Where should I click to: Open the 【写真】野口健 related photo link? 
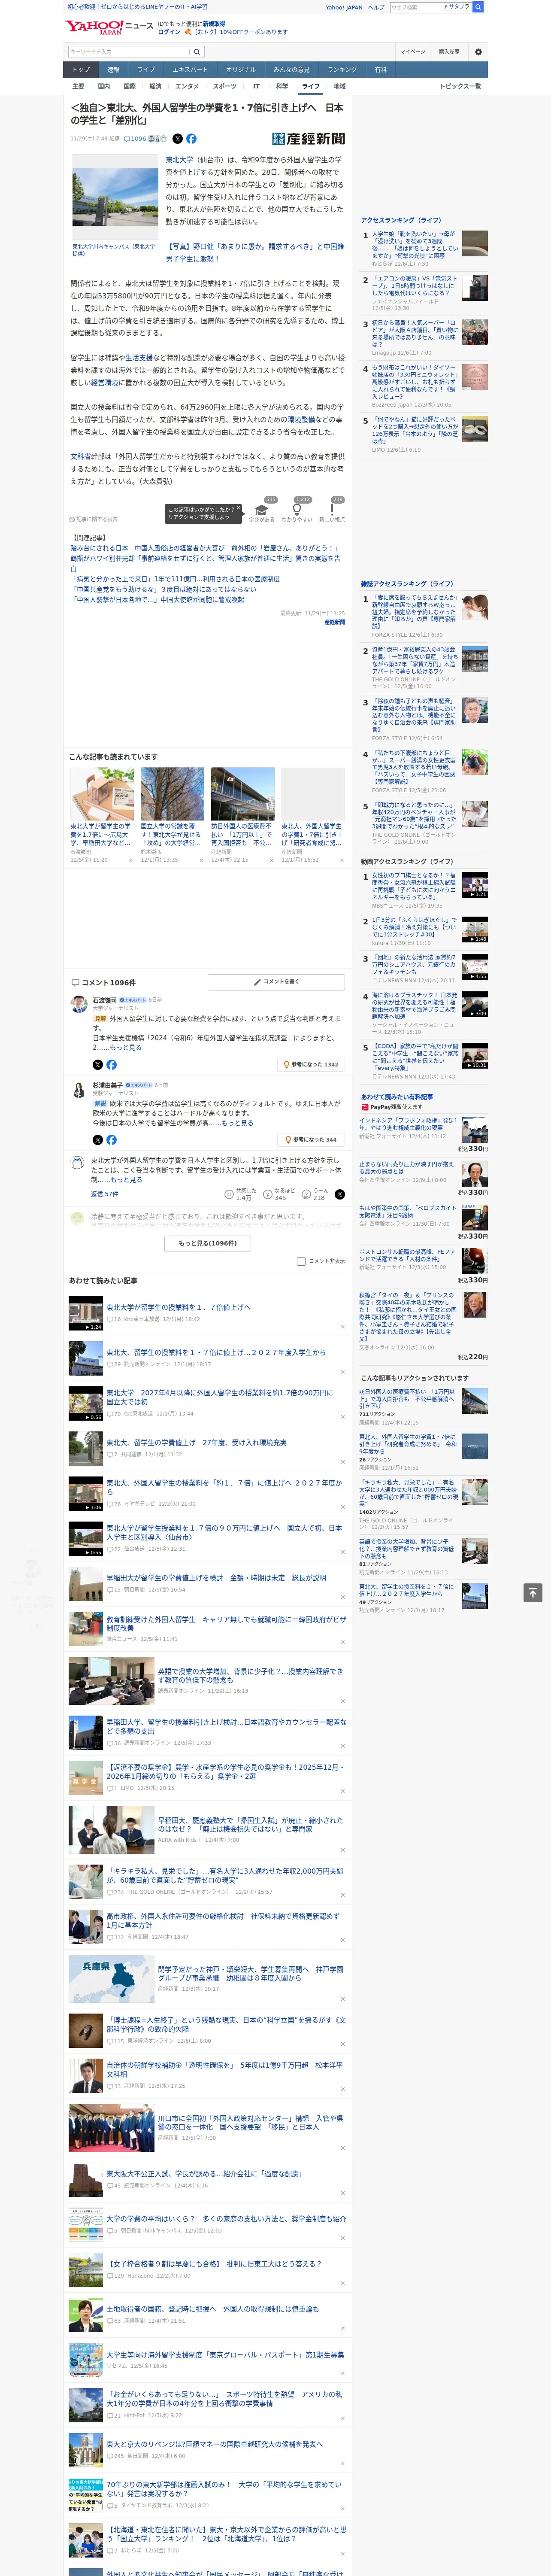pos(255,252)
